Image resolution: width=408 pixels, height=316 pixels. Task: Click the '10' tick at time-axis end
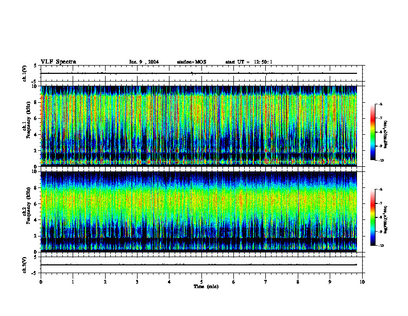coord(362,282)
